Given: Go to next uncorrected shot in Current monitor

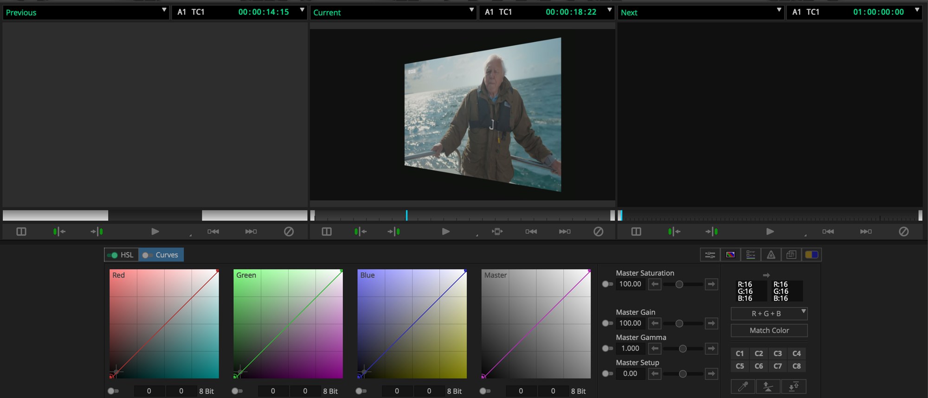Looking at the screenshot, I should coord(393,231).
